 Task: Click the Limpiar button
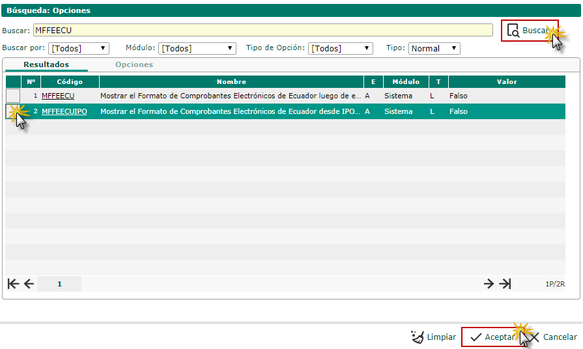point(434,337)
